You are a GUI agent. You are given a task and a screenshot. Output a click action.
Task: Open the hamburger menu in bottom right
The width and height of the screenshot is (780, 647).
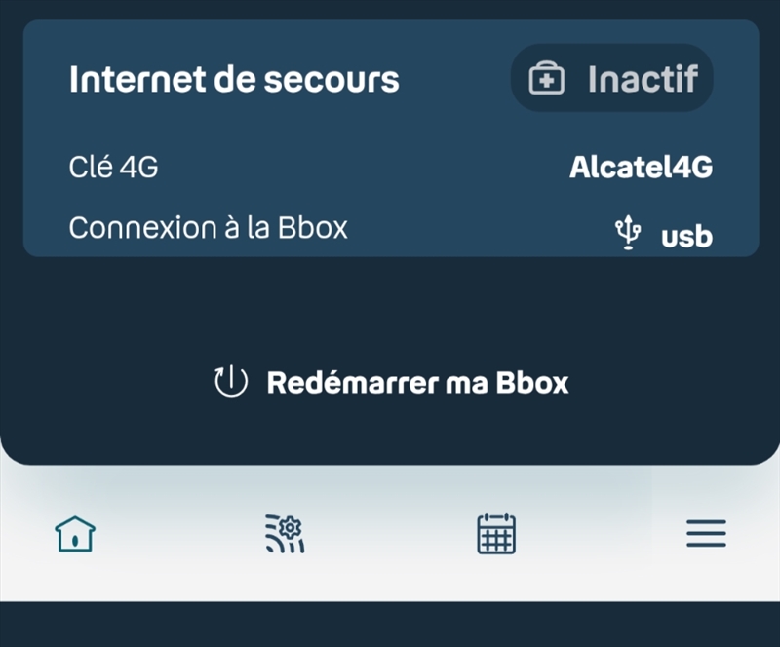[x=705, y=532]
